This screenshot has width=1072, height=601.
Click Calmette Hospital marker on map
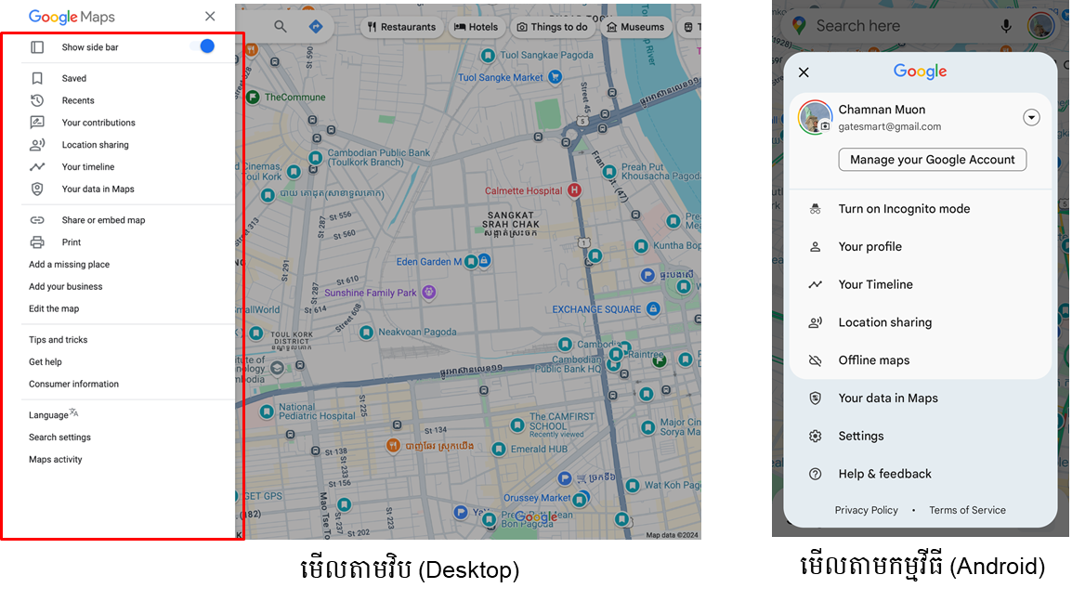pos(574,190)
